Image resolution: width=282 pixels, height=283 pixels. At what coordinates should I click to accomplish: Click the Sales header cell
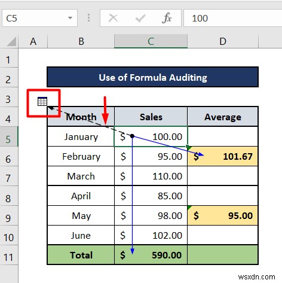151,117
